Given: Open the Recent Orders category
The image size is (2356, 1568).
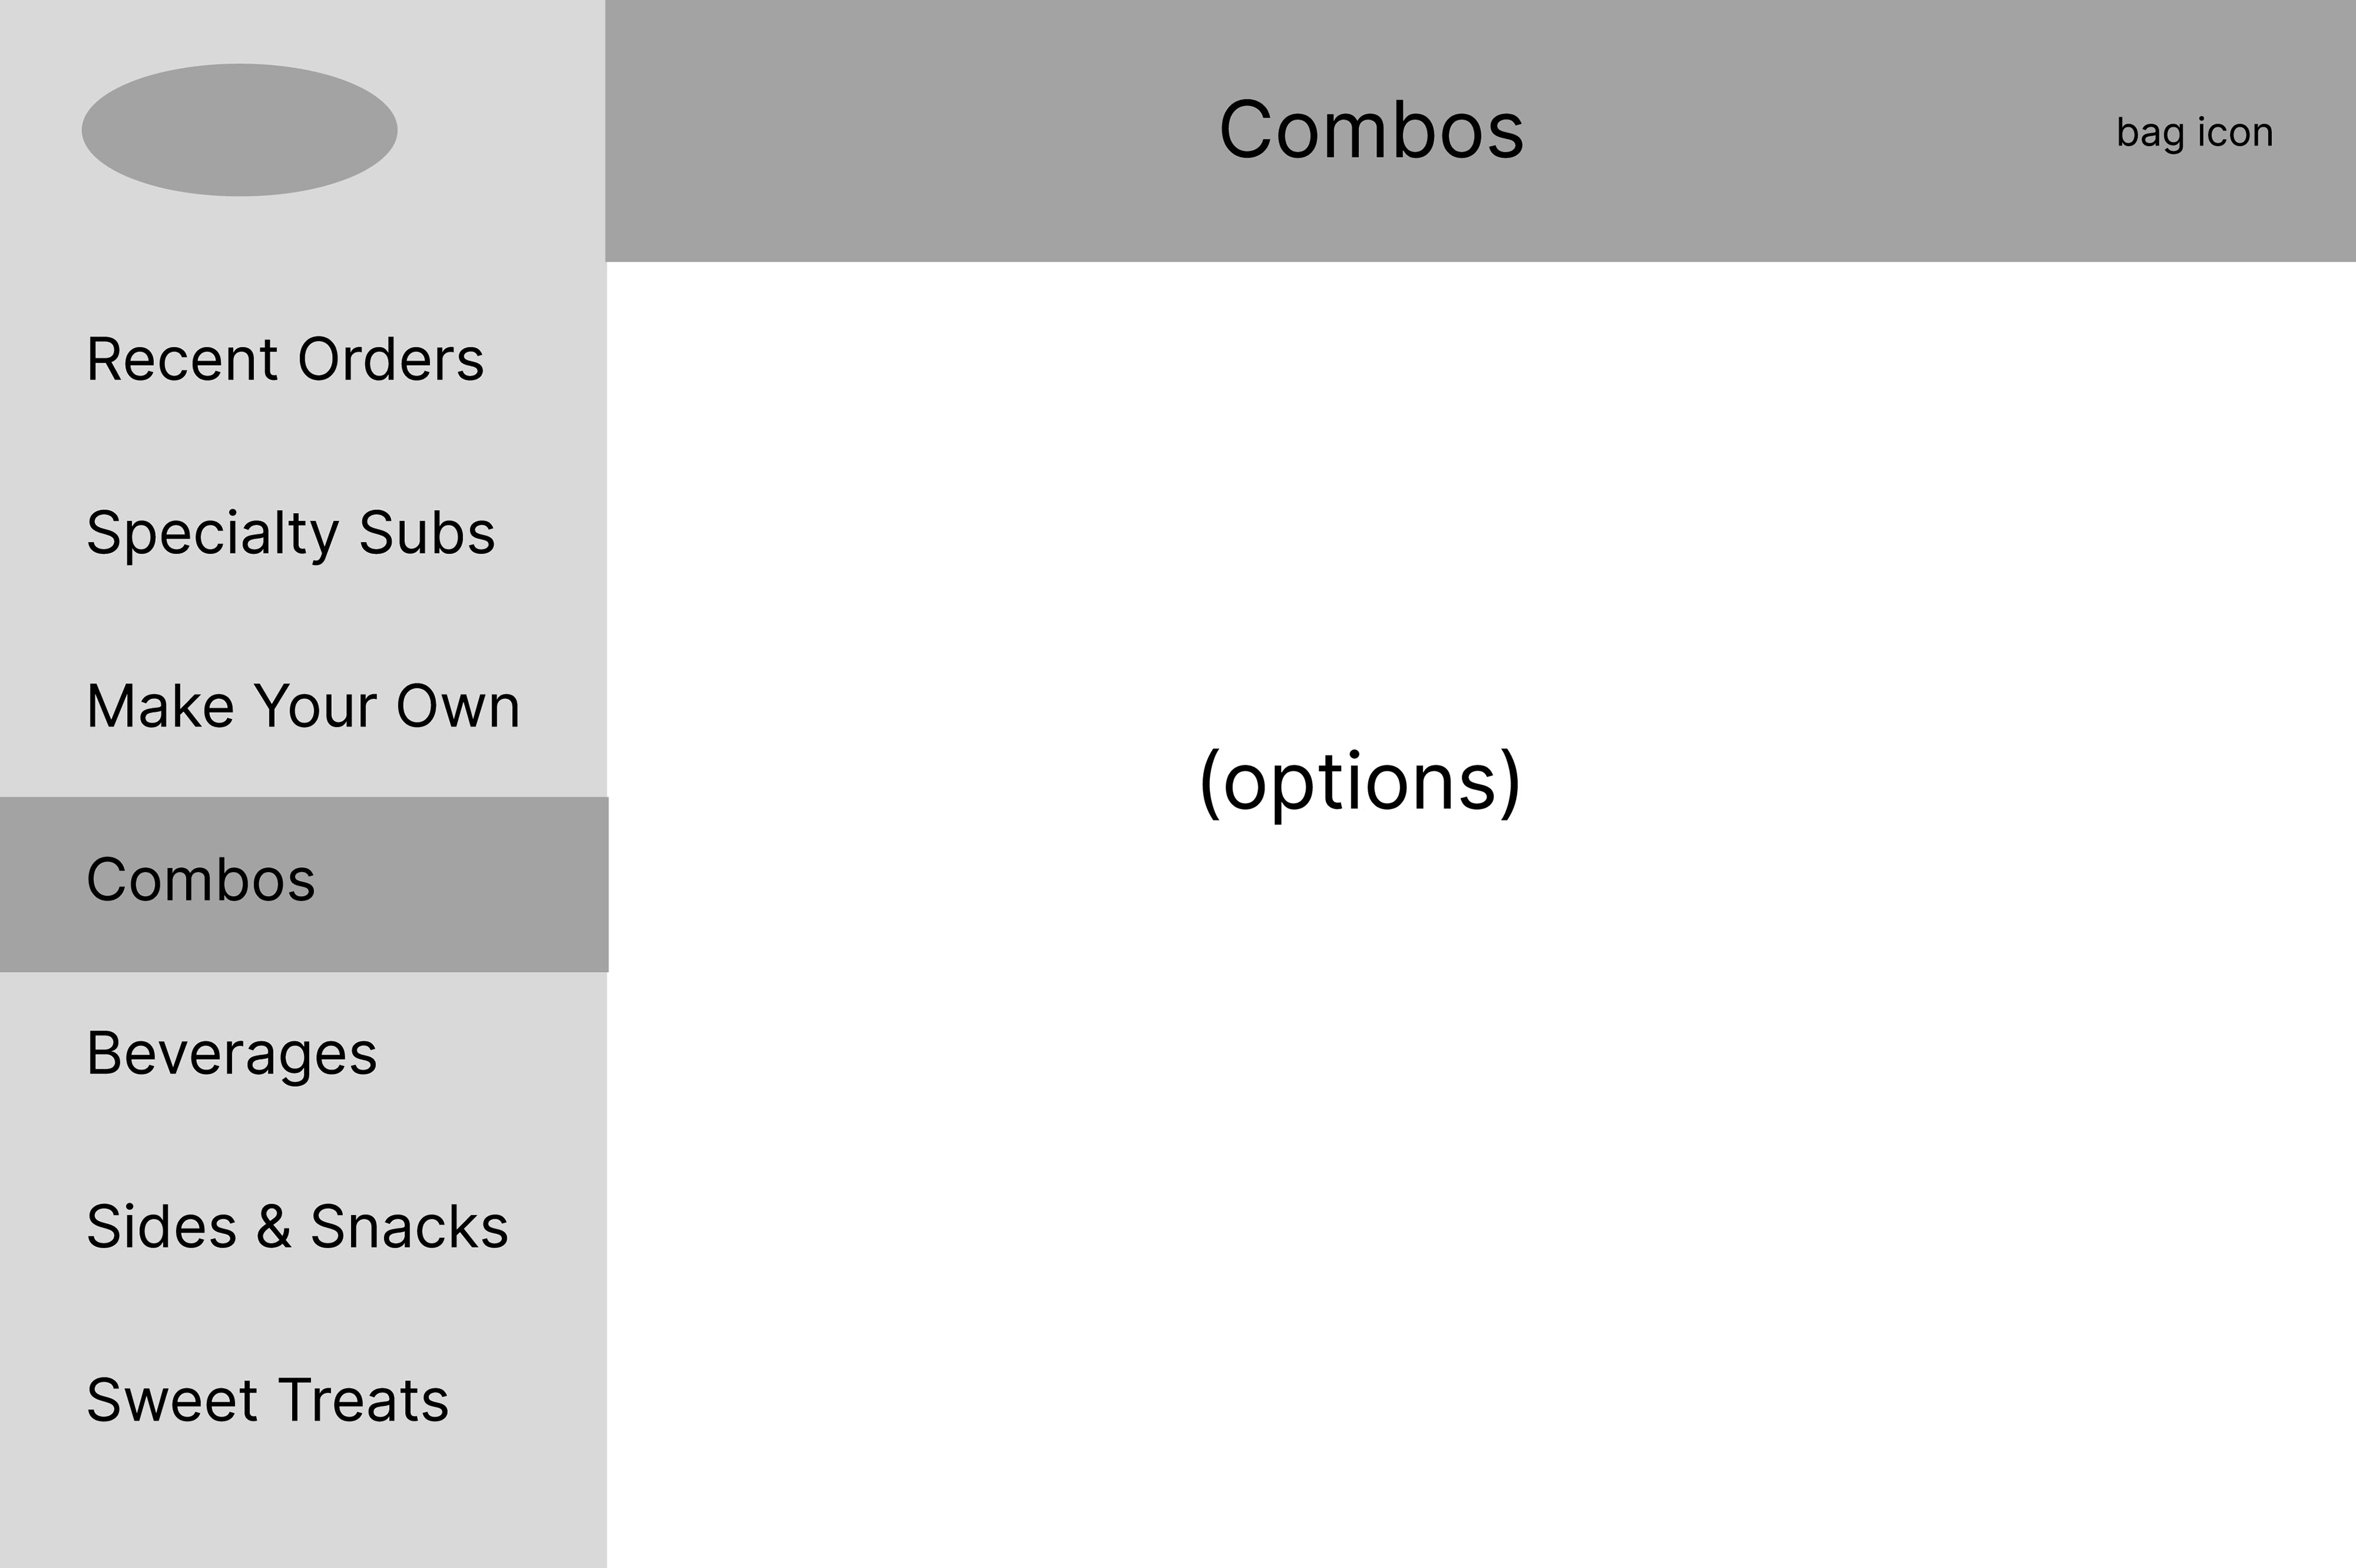Looking at the screenshot, I should (x=285, y=359).
